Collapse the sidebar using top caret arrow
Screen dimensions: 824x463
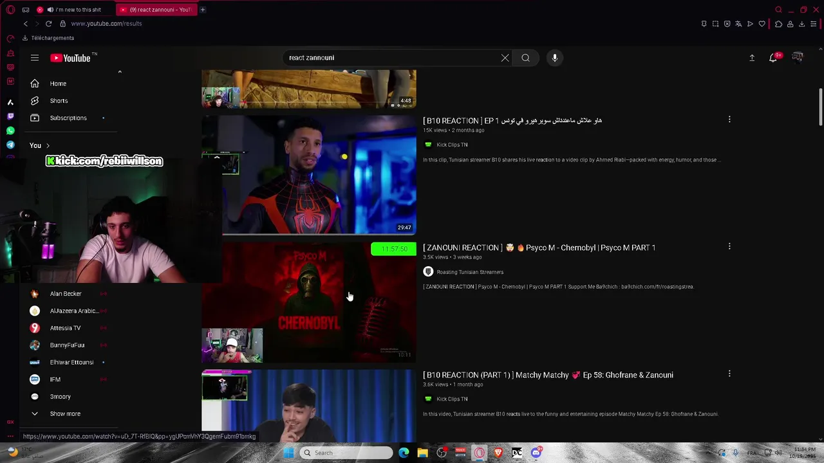(x=120, y=72)
